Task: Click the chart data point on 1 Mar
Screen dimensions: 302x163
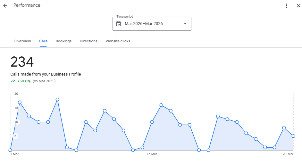Action: (x=10, y=150)
